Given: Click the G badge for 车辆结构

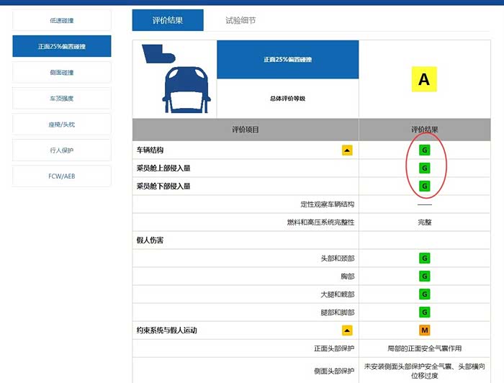Looking at the screenshot, I should pyautogui.click(x=425, y=150).
